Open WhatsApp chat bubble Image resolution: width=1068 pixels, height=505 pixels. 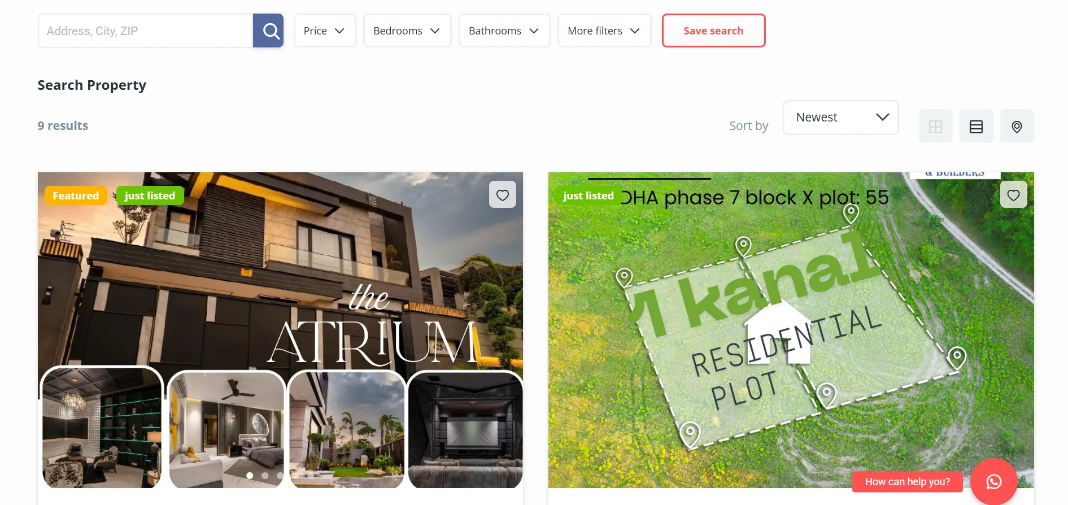(993, 481)
